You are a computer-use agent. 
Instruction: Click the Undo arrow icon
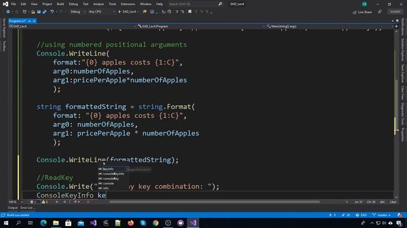point(52,12)
